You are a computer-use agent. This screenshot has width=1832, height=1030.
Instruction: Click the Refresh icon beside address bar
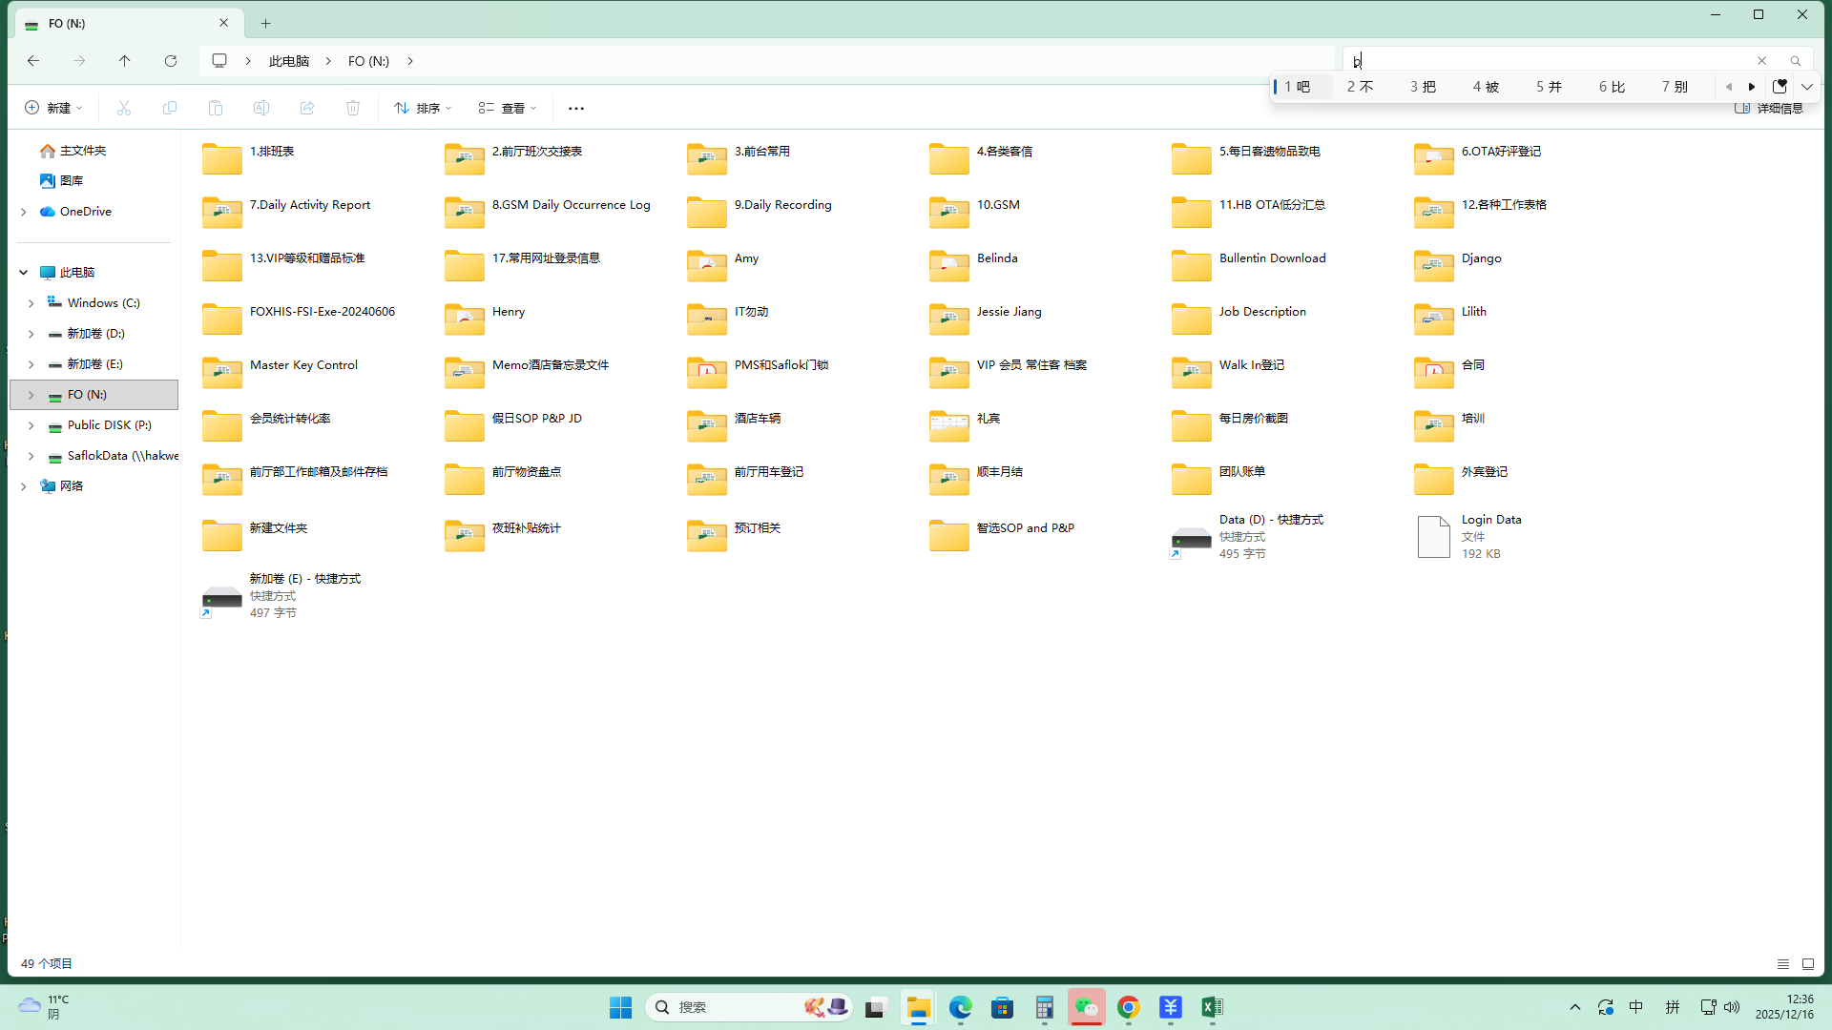(171, 61)
